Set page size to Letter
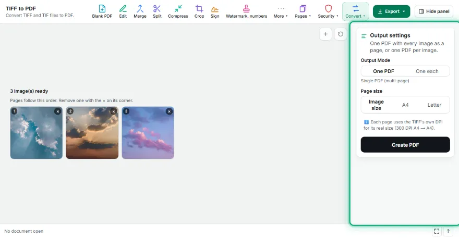This screenshot has height=238, width=459. coord(434,105)
